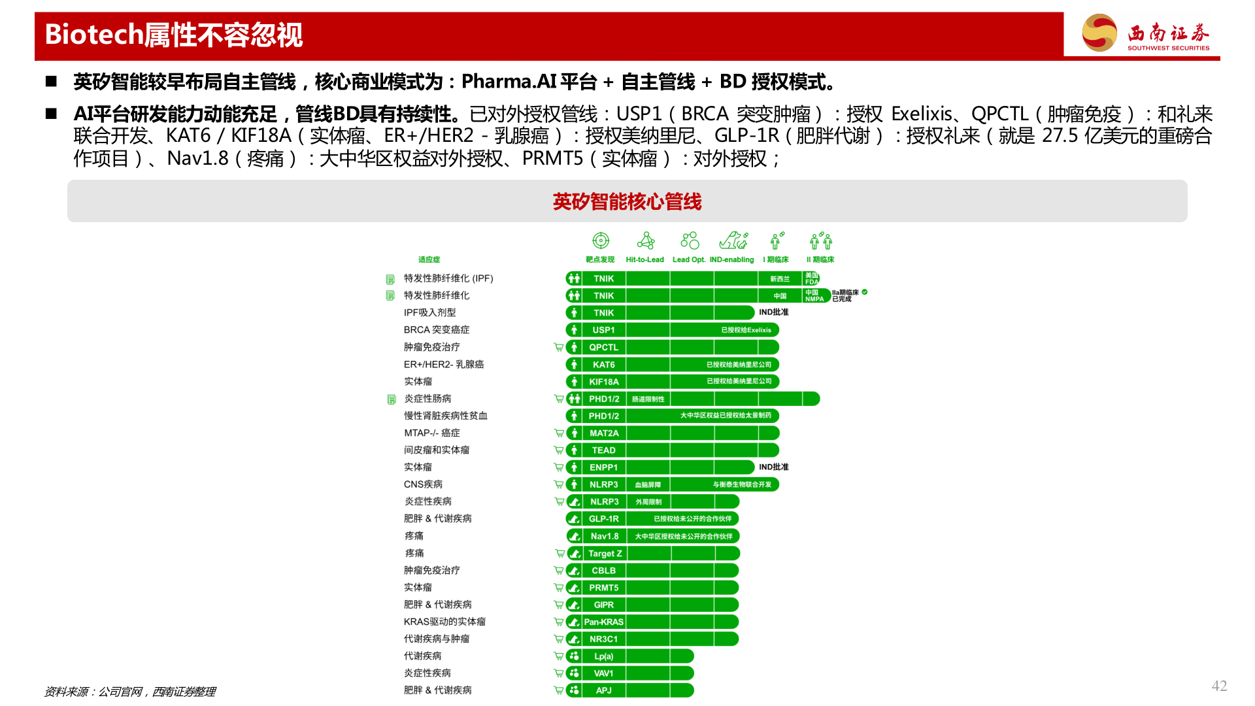
Task: Click the 靶点发现 target icon
Action: pyautogui.click(x=601, y=241)
